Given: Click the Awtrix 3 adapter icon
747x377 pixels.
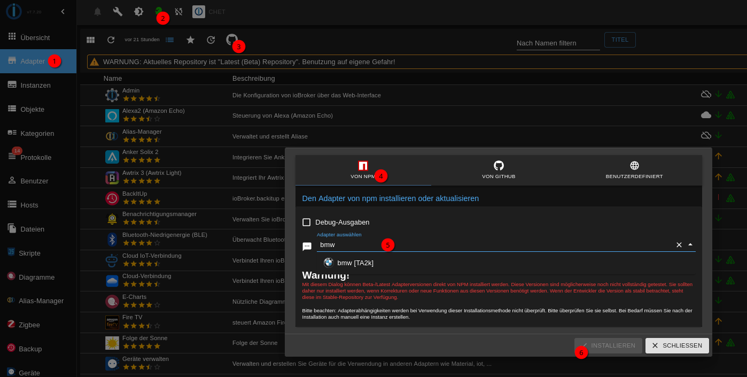Looking at the screenshot, I should click(x=112, y=178).
